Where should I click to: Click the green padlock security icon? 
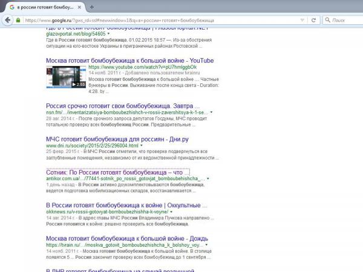point(18,20)
